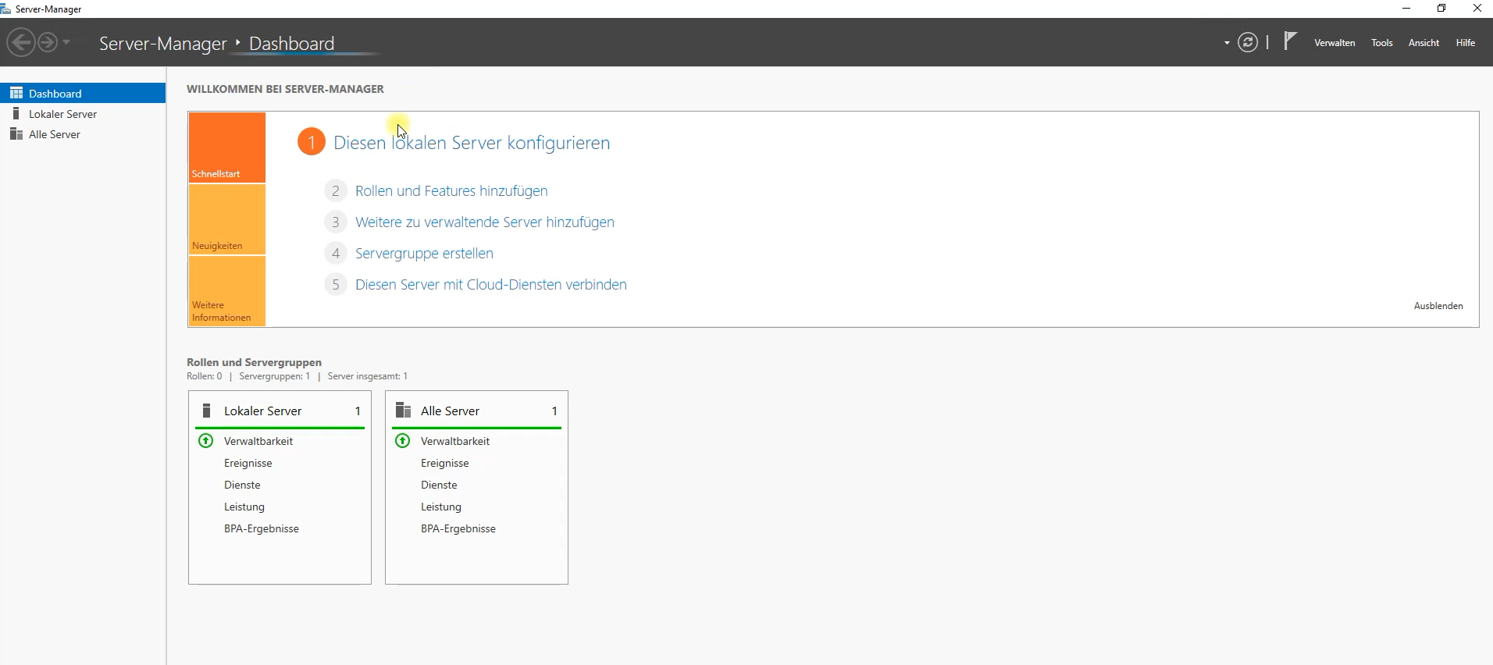Image resolution: width=1493 pixels, height=665 pixels.
Task: Open the Hilfe menu
Action: click(x=1466, y=43)
